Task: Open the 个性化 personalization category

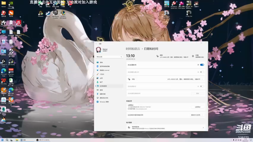Action: click(x=109, y=74)
